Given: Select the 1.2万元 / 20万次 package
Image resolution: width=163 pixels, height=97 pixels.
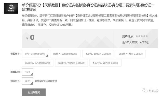Looking at the screenshot, I should click(x=105, y=63).
